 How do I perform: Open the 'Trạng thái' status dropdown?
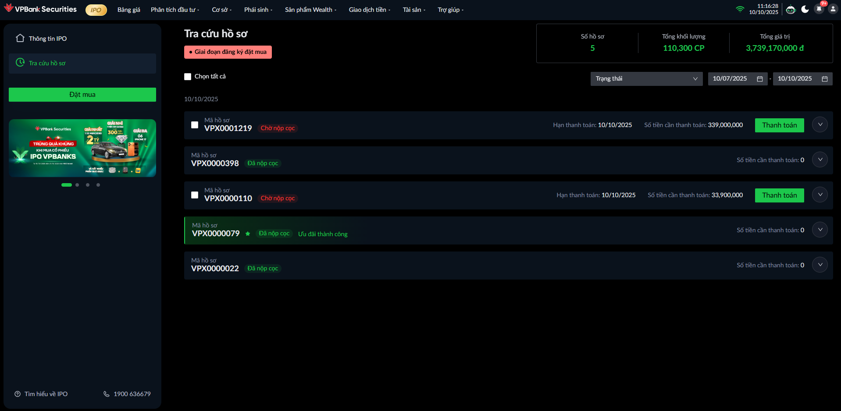(x=646, y=79)
